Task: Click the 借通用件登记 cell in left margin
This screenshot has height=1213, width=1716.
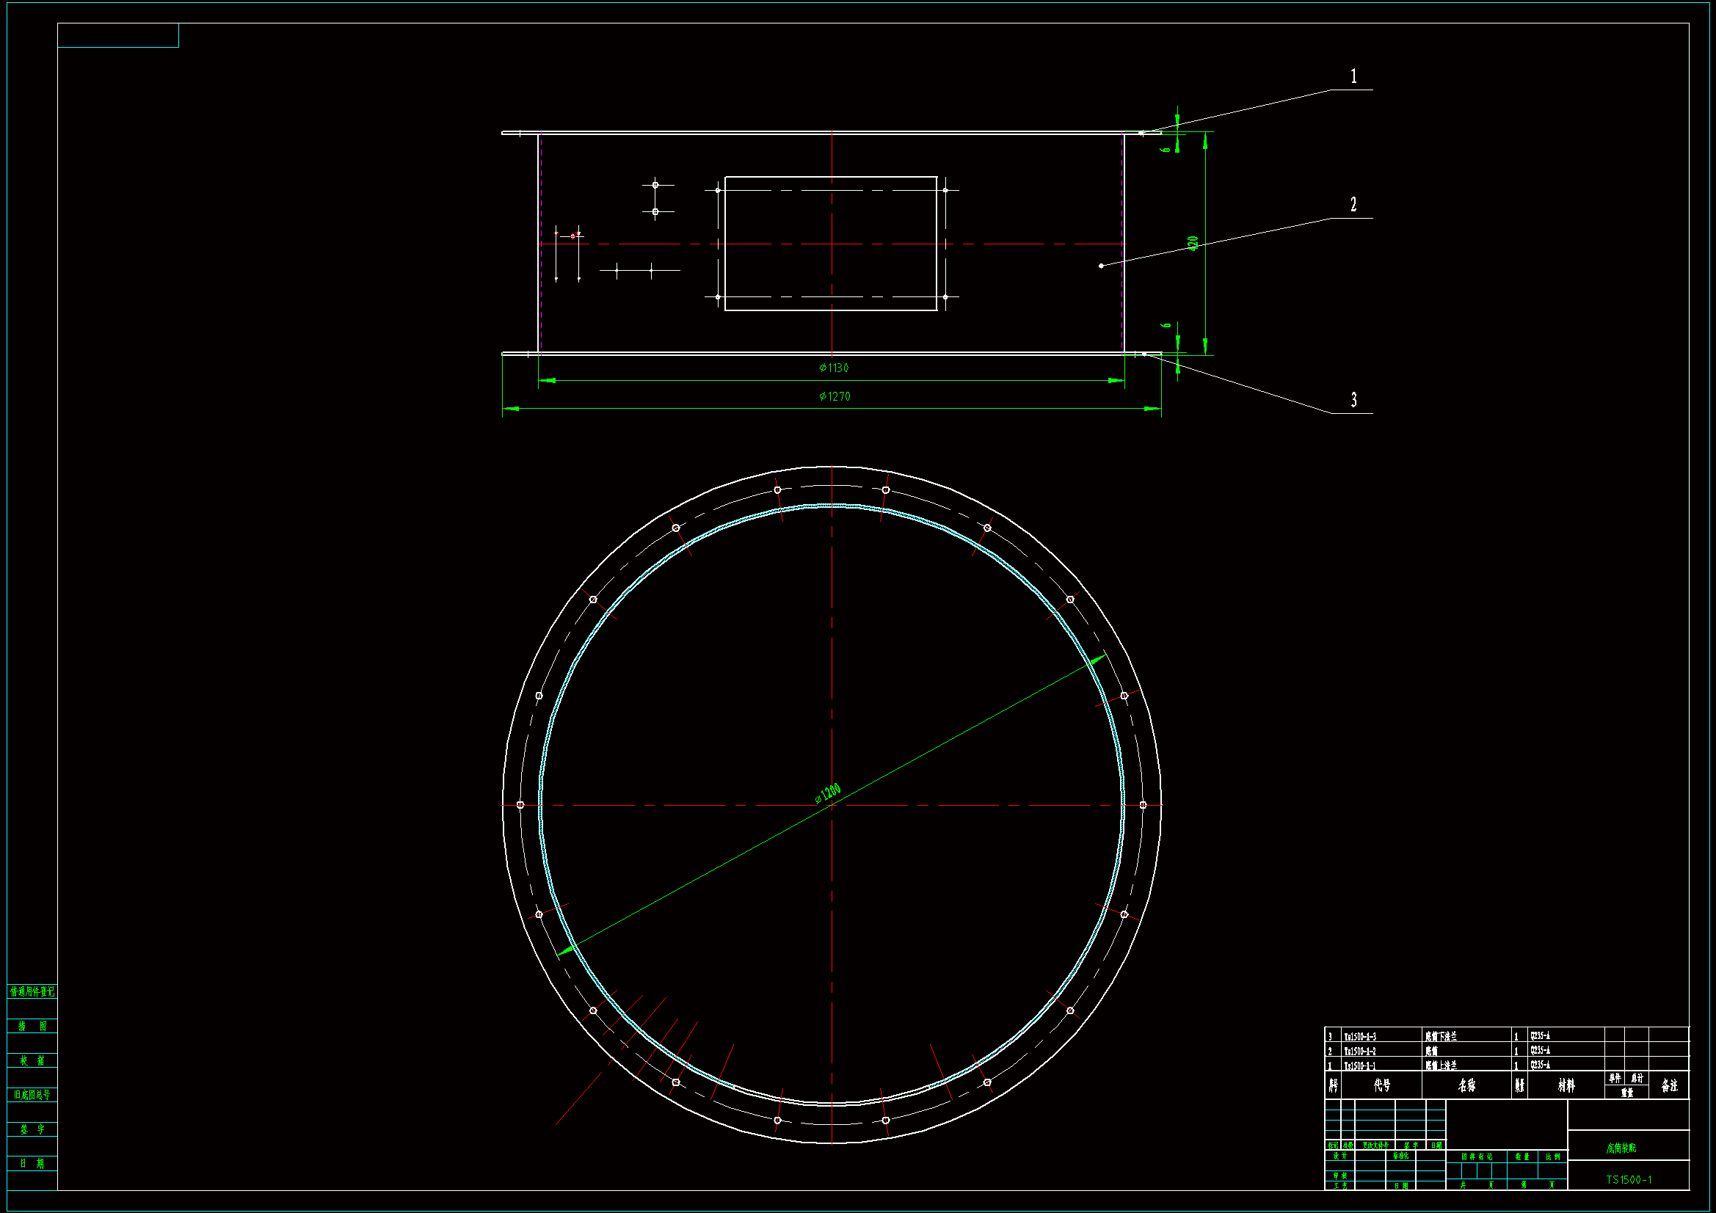Action: point(32,992)
